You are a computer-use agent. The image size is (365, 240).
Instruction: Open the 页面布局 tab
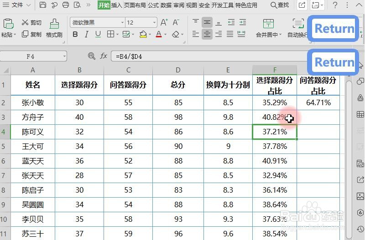coord(135,5)
